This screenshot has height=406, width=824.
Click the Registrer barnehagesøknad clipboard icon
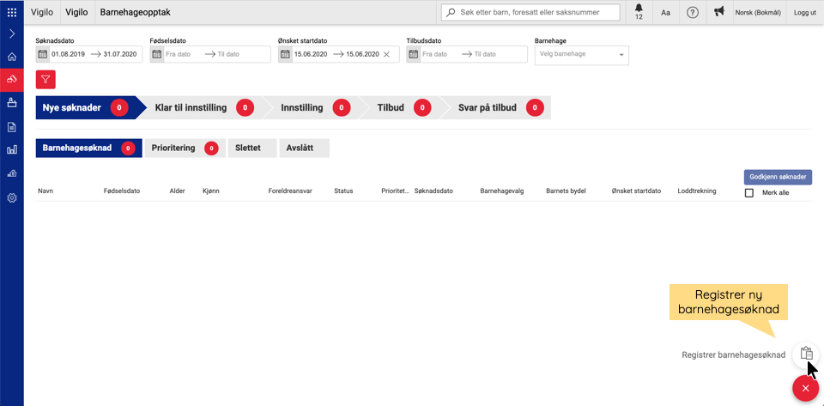(x=806, y=354)
